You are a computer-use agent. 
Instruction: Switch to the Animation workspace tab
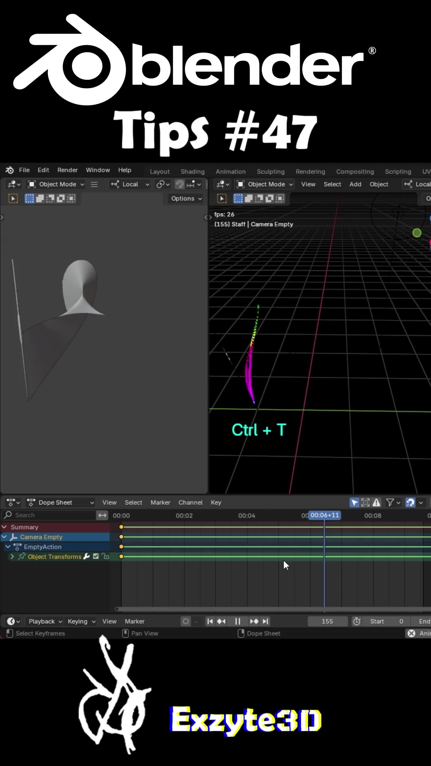pyautogui.click(x=231, y=172)
